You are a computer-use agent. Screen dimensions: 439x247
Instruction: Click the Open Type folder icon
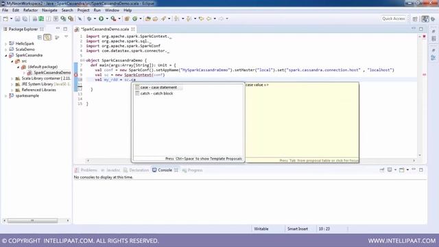coord(148,19)
